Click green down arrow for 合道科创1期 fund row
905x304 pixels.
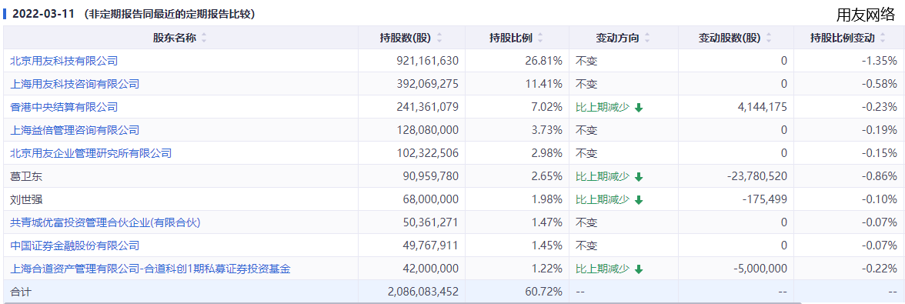[x=639, y=269]
